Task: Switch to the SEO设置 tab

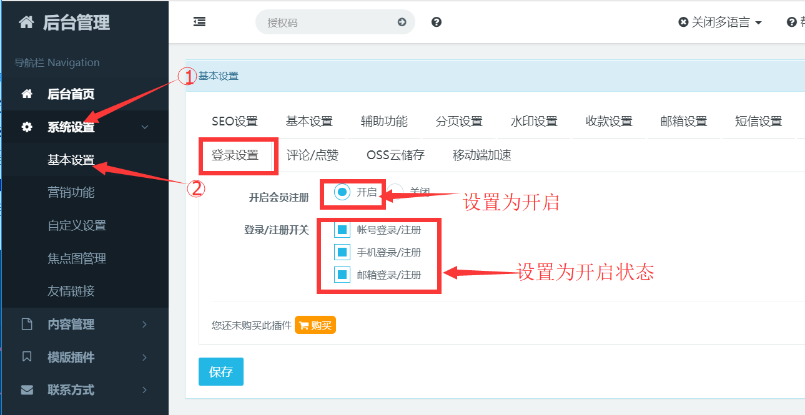Action: pyautogui.click(x=235, y=122)
